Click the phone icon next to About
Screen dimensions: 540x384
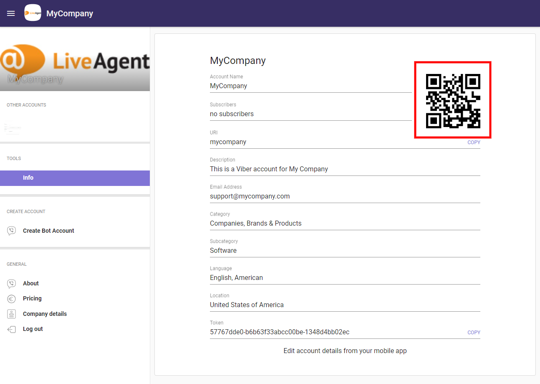(12, 283)
